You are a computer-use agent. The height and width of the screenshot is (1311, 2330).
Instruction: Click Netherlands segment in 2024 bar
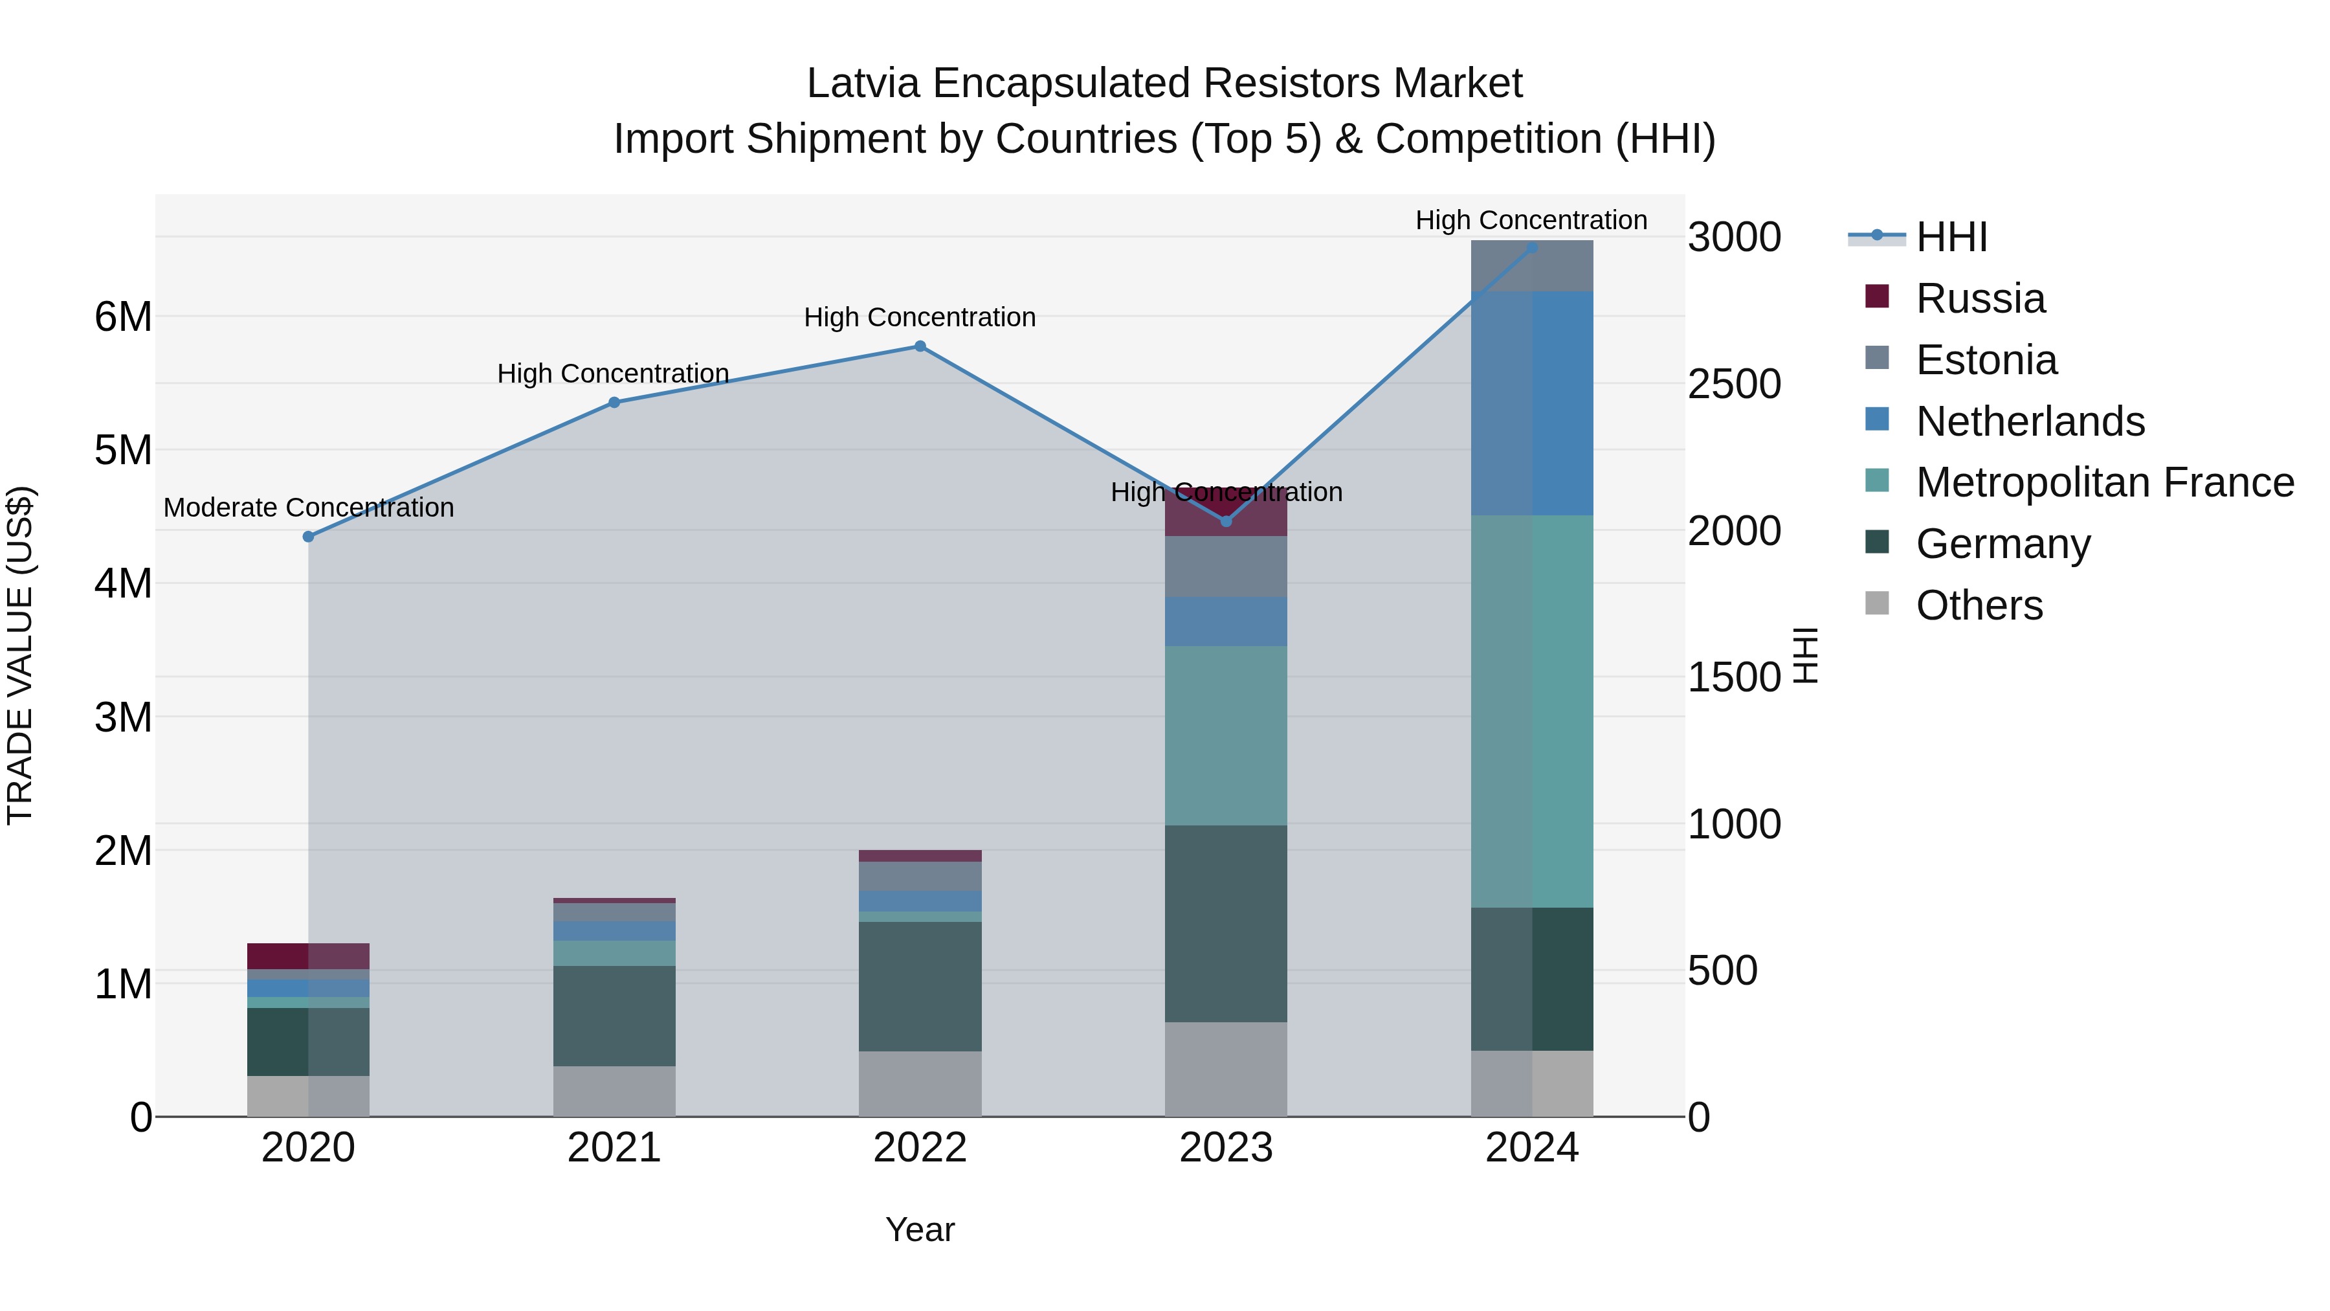1532,403
